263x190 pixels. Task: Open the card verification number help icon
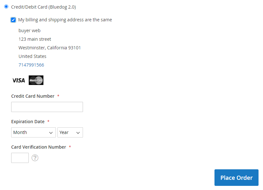click(x=35, y=158)
